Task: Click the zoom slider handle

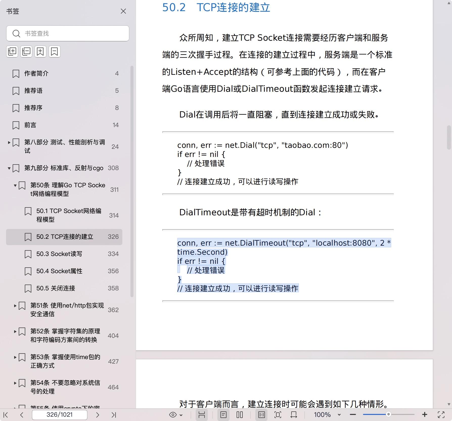Action: pyautogui.click(x=389, y=414)
